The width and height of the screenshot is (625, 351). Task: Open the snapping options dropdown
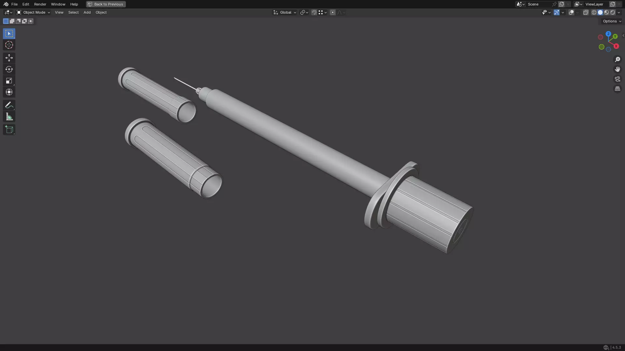pyautogui.click(x=323, y=12)
